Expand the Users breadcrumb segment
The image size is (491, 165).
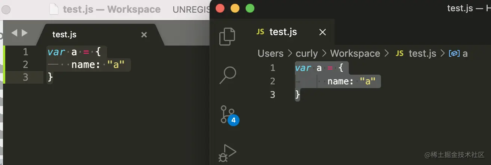coord(271,53)
